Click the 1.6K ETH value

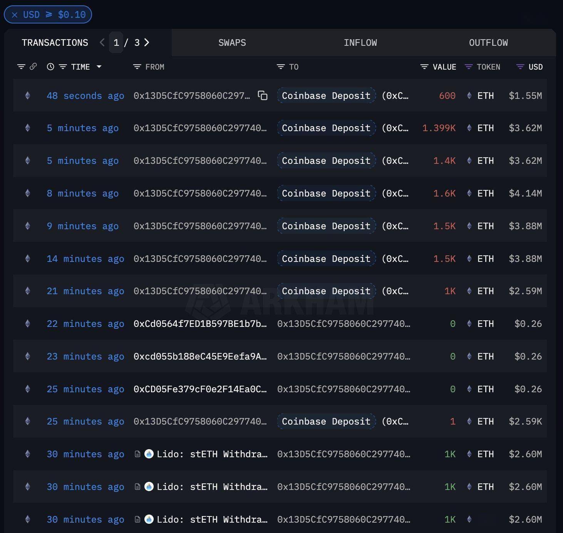pyautogui.click(x=444, y=193)
